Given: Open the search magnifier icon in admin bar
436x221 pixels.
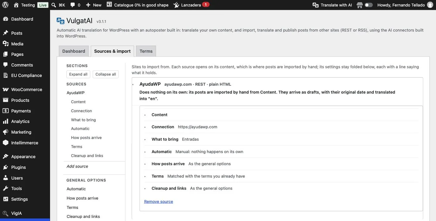Looking at the screenshot, I should 54,5.
